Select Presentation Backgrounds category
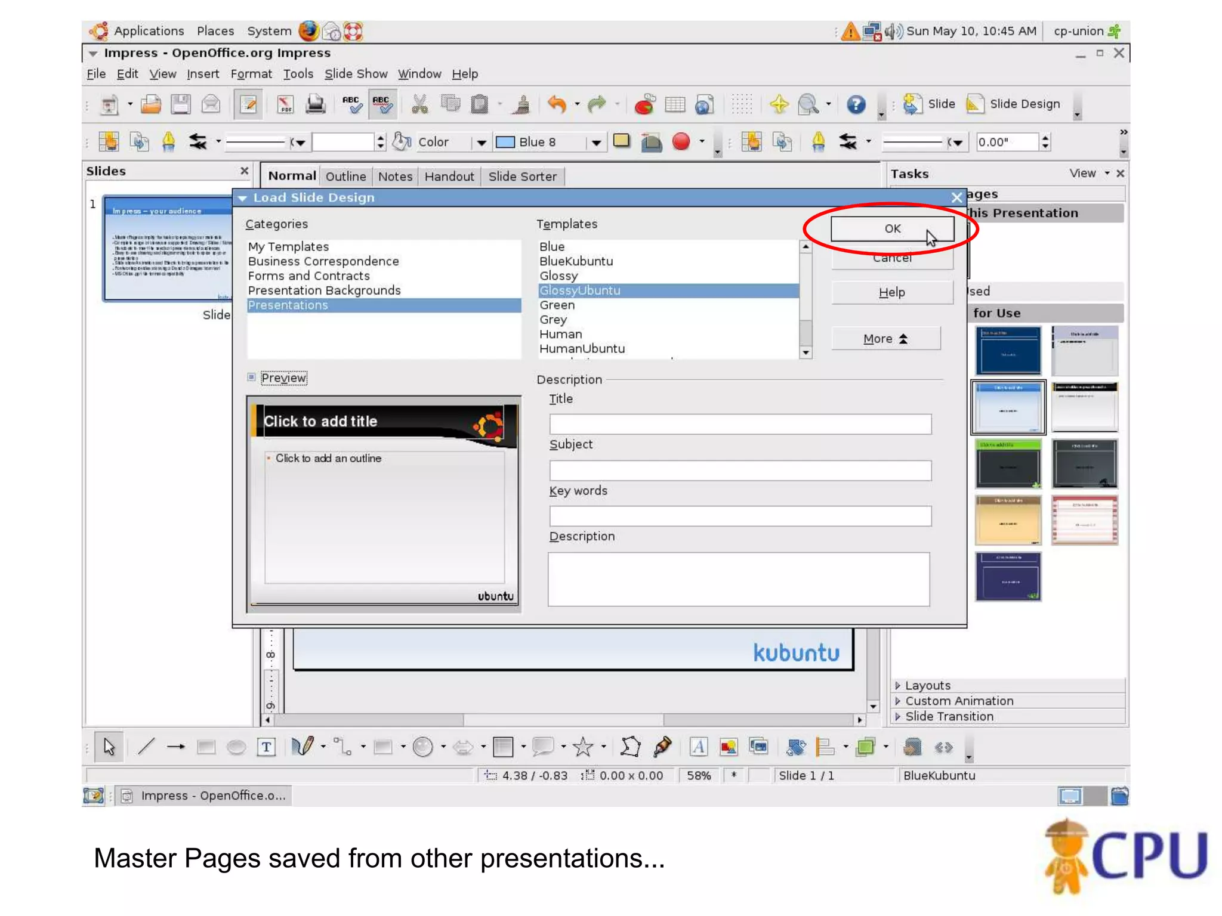The image size is (1222, 916). (x=324, y=290)
